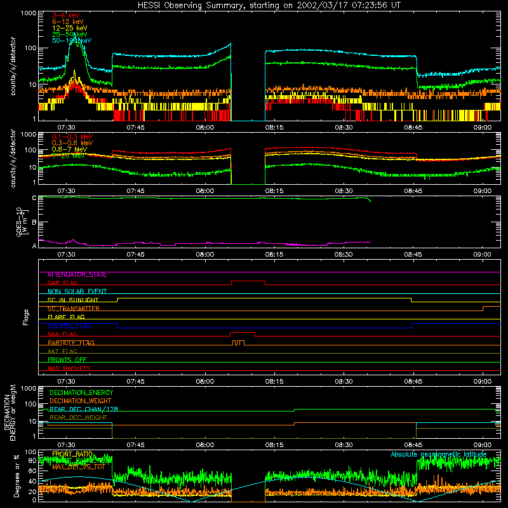Click the GOES-10 [W m-2] axis label

pos(22,222)
